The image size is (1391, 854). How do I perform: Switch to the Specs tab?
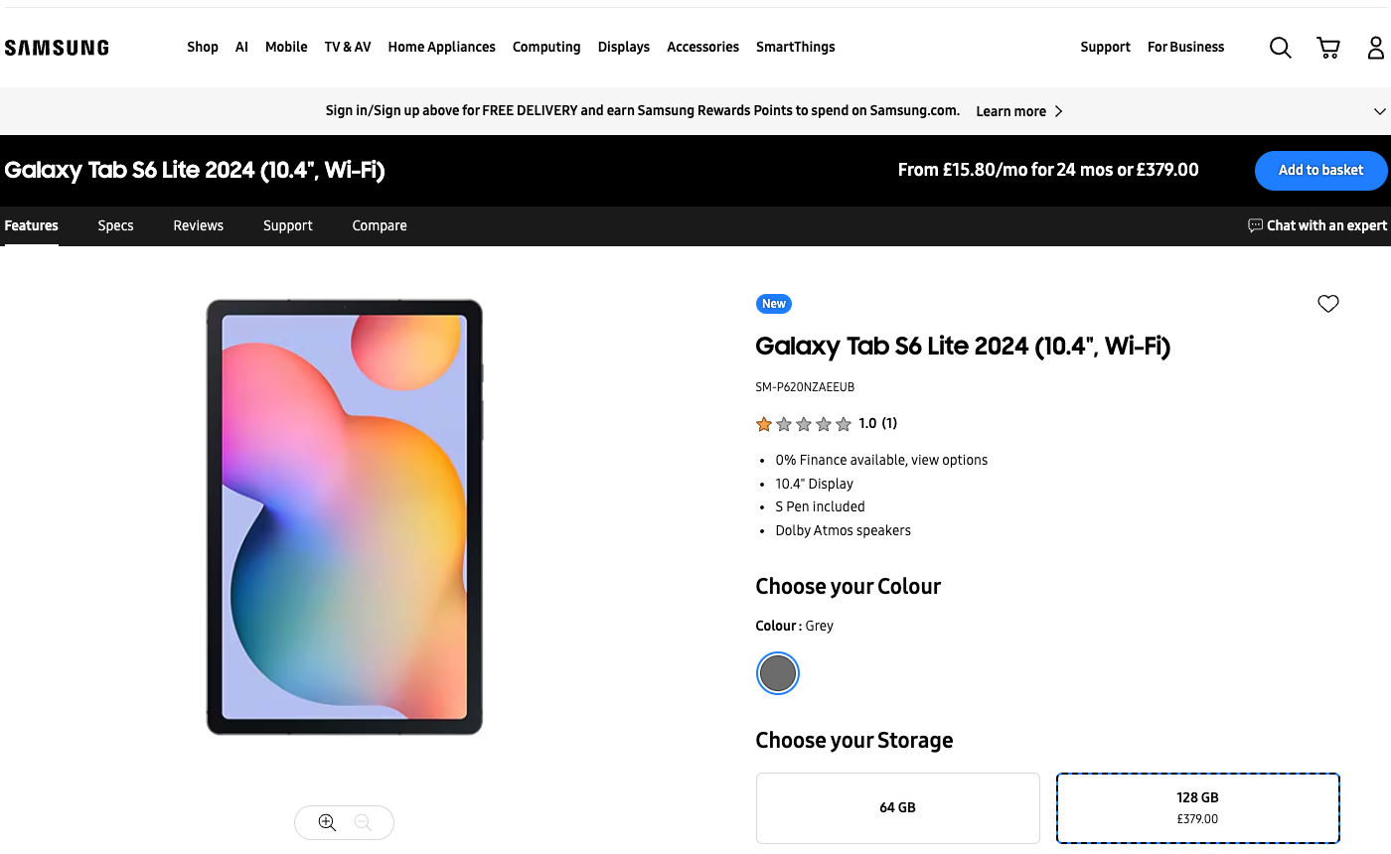coord(115,225)
